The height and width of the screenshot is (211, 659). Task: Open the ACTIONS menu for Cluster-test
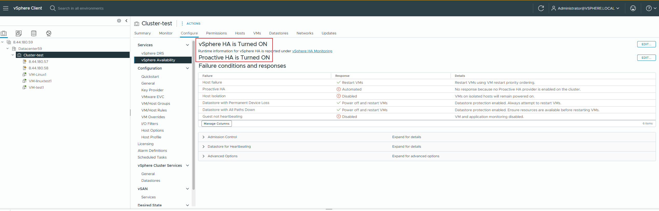tap(191, 24)
